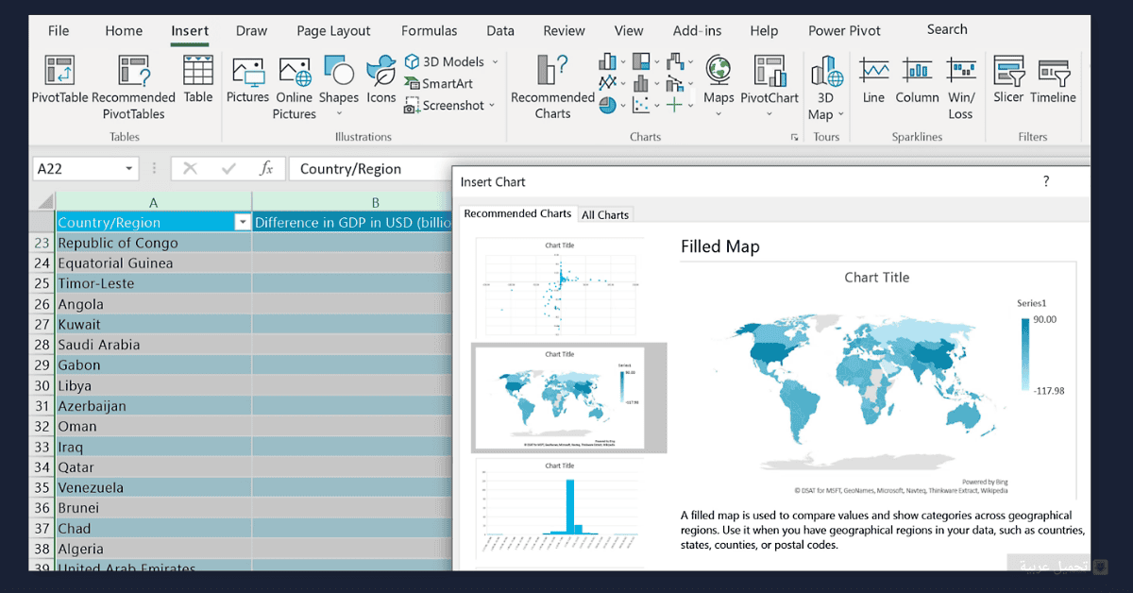
Task: Insert a Timeline filter
Action: [x=1053, y=79]
